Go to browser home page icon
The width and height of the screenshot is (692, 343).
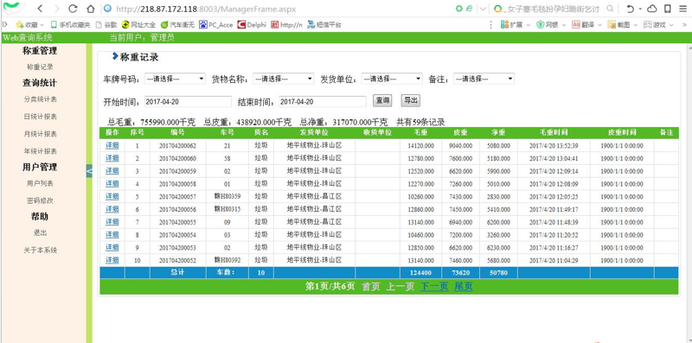pyautogui.click(x=91, y=9)
